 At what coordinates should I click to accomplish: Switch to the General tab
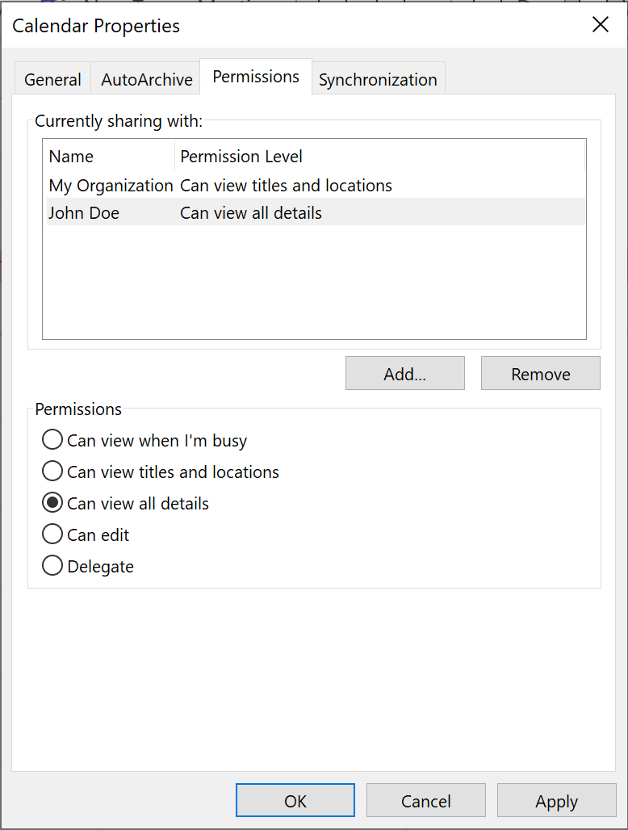(52, 79)
